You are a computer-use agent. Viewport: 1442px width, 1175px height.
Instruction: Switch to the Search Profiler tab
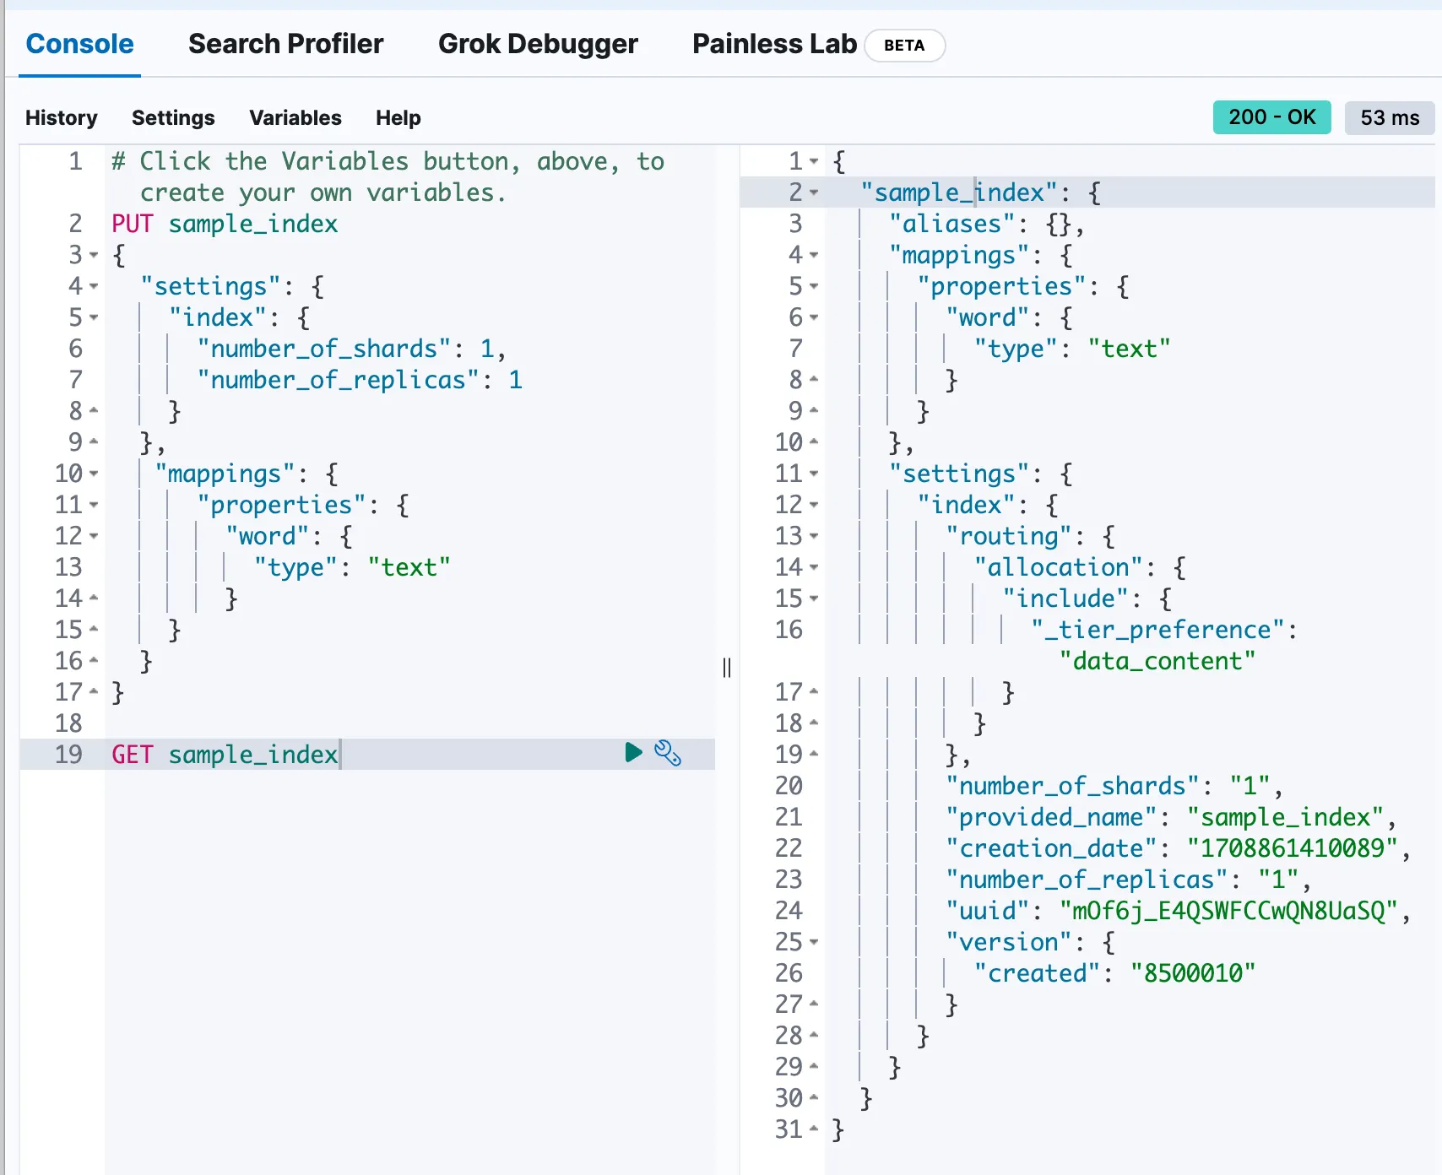pos(285,44)
